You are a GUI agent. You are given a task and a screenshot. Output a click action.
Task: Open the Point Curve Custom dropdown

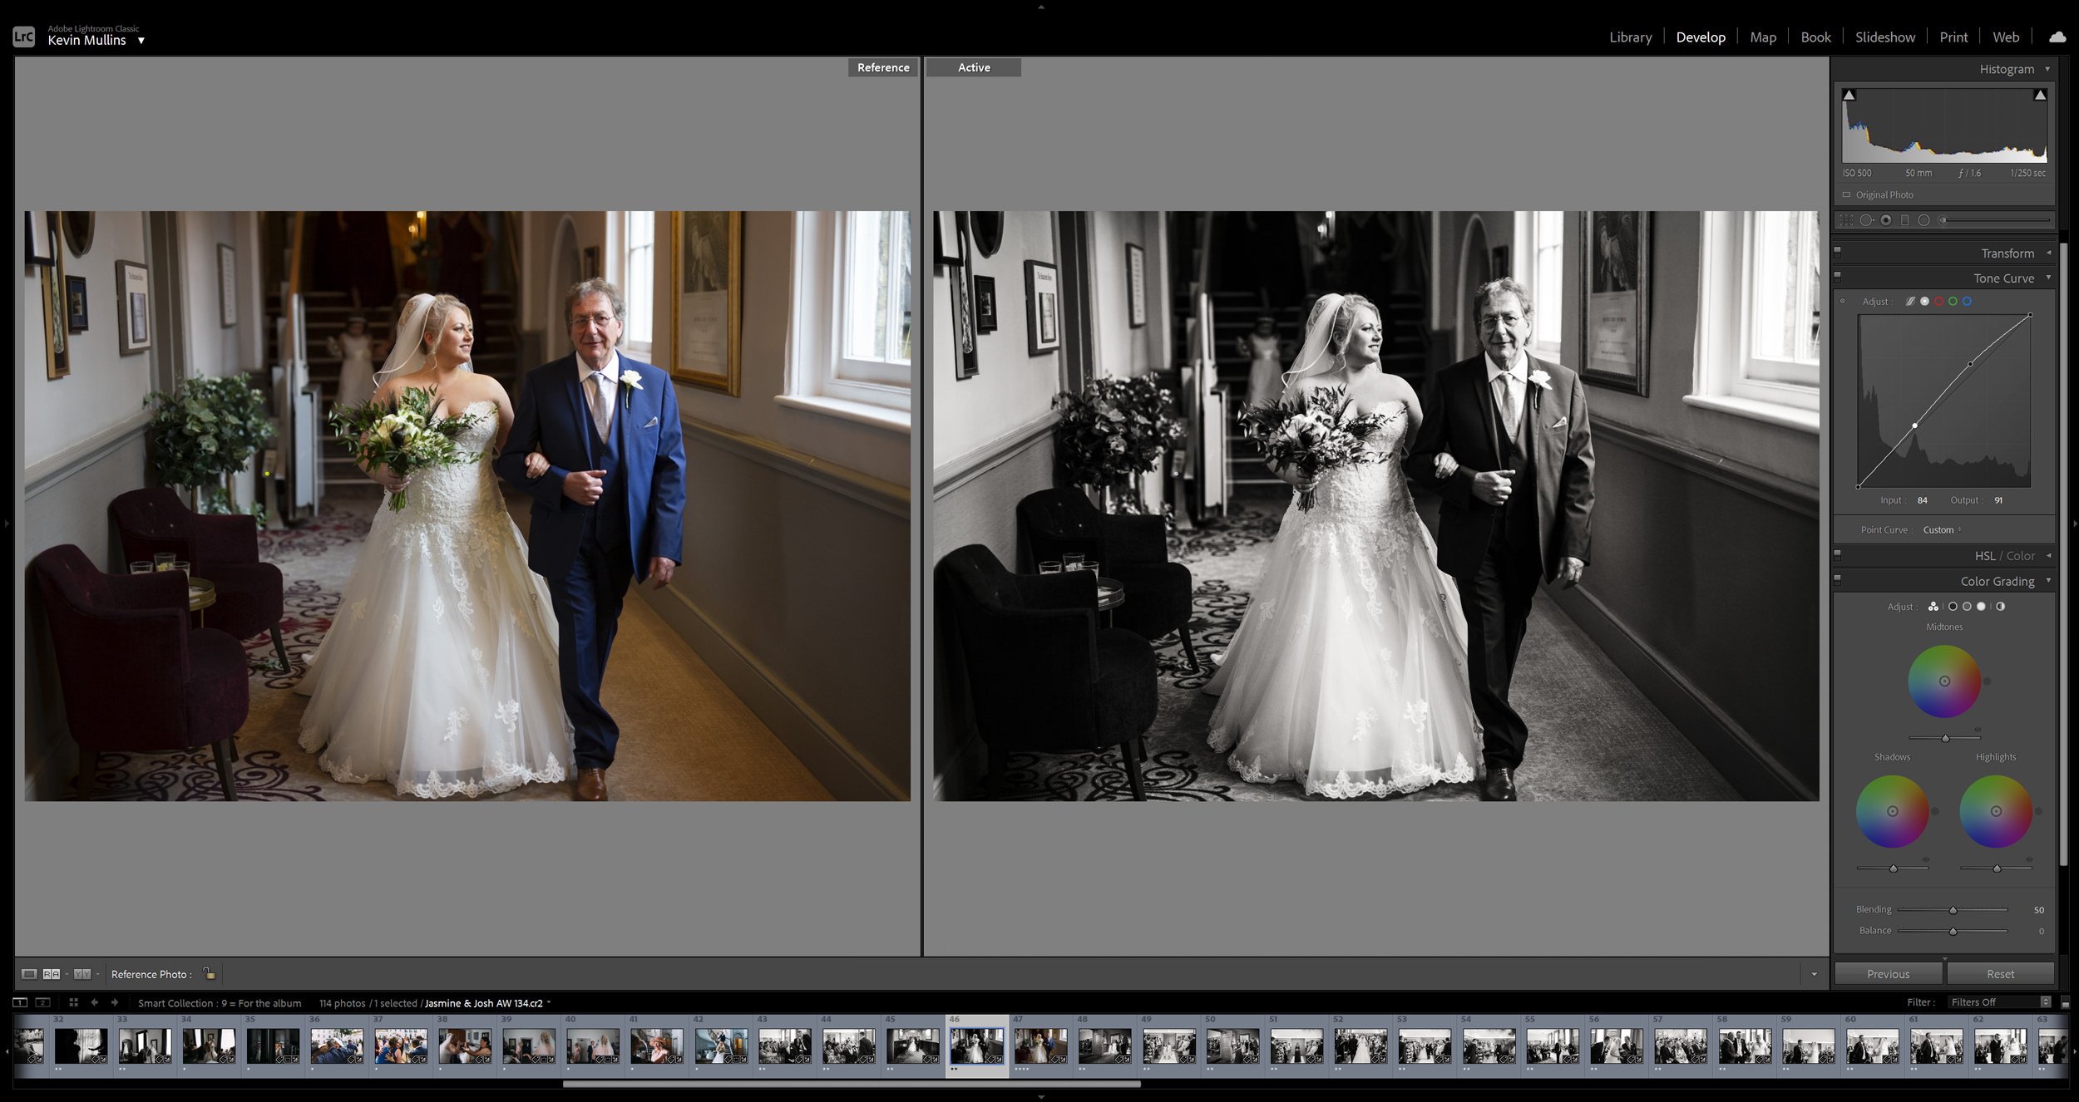click(1940, 529)
